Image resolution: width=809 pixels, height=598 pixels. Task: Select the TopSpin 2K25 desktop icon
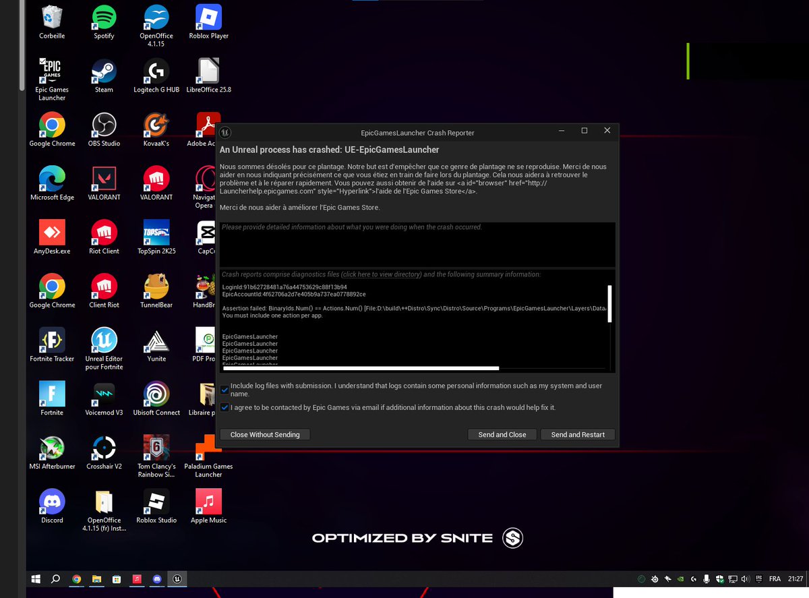pos(156,237)
